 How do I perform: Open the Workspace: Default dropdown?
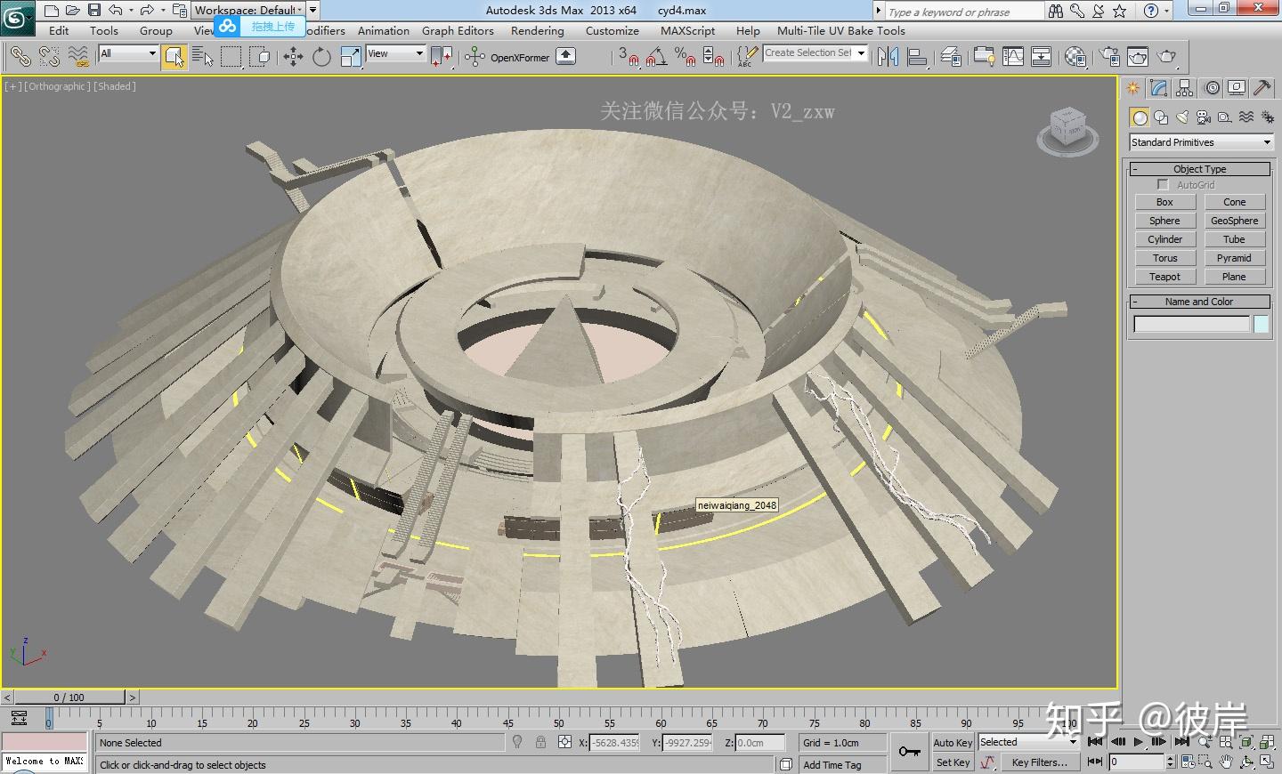click(248, 10)
